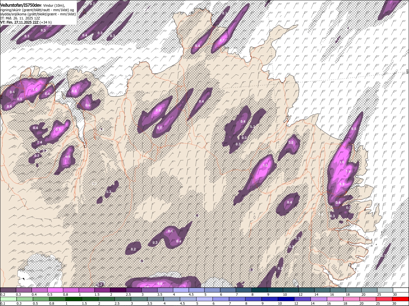Click the '10' number label of the upper scale
The height and width of the screenshot is (306, 409).
pos(285,294)
